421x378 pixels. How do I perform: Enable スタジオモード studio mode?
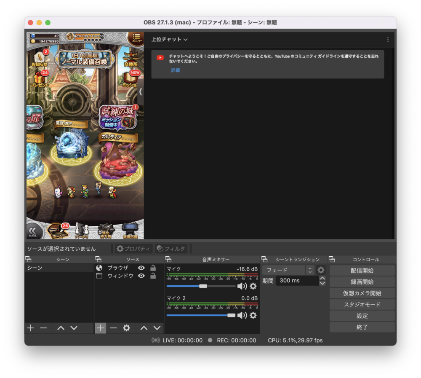[362, 304]
